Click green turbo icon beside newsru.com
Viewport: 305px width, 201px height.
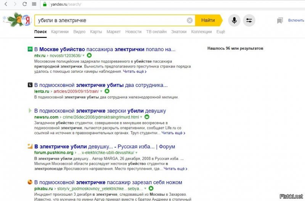(x=147, y=117)
